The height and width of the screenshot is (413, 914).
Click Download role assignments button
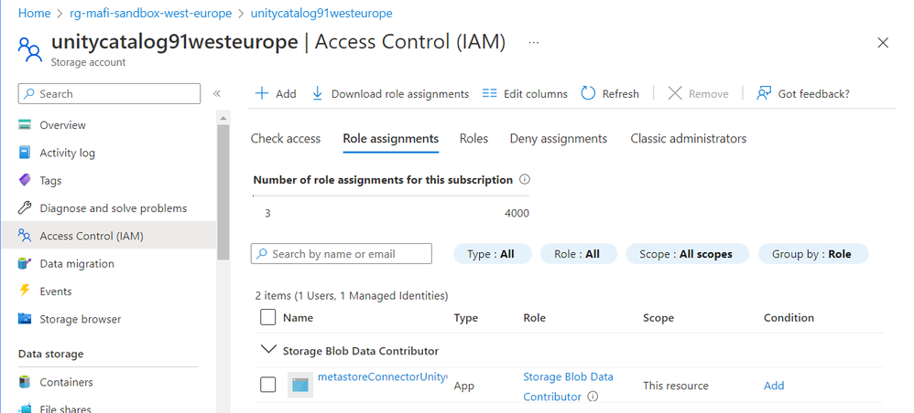(x=390, y=93)
